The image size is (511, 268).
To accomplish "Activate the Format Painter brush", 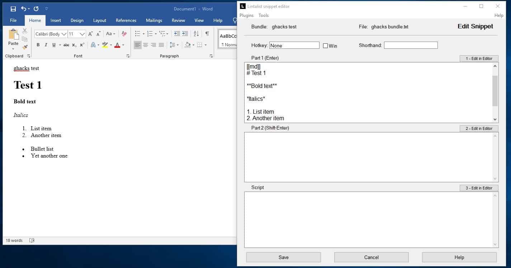I will (x=25, y=47).
